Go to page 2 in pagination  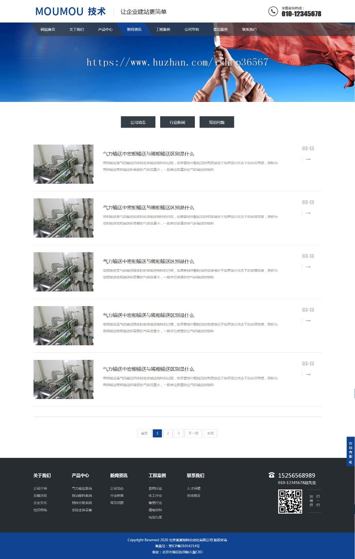pos(168,433)
